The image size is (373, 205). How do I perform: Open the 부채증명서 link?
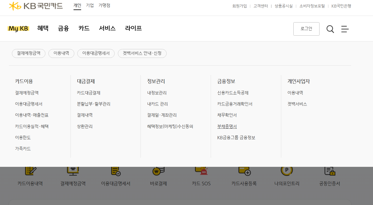[227, 126]
